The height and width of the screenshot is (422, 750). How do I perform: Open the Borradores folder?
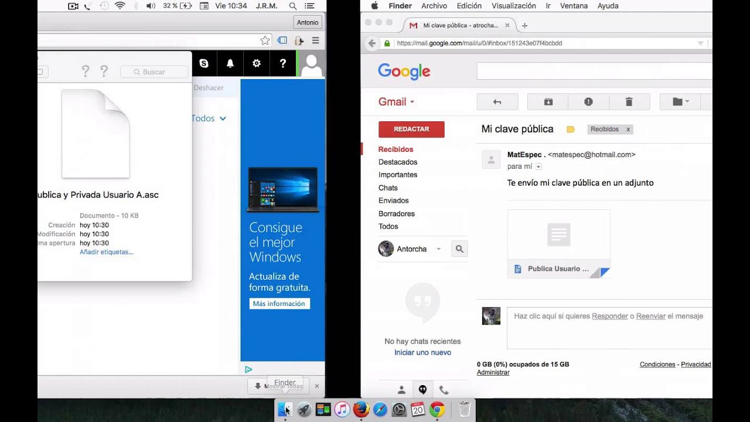pos(397,214)
